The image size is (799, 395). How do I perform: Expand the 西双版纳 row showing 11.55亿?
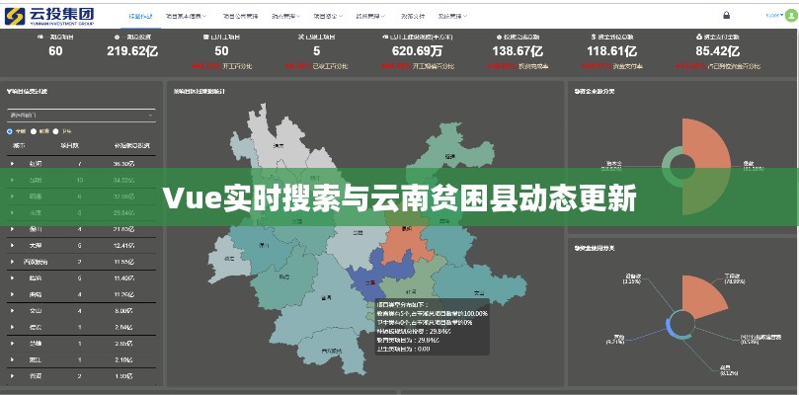click(13, 262)
